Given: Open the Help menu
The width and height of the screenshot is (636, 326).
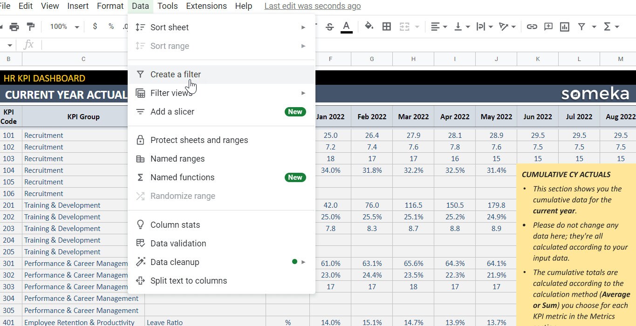Looking at the screenshot, I should tap(244, 6).
